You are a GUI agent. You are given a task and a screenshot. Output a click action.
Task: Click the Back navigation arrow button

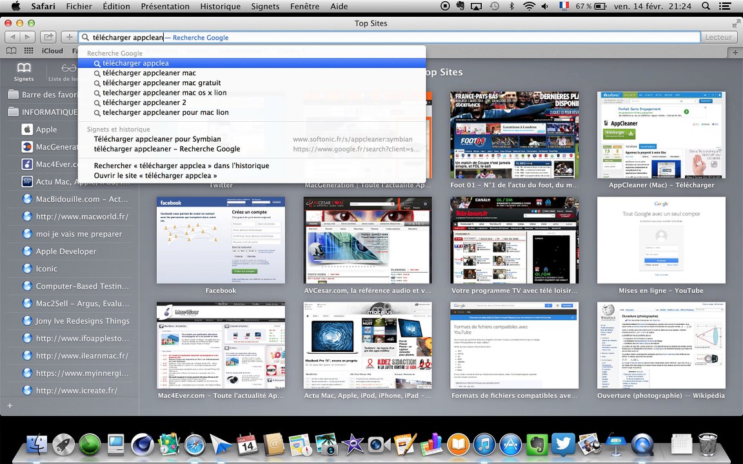coord(13,37)
